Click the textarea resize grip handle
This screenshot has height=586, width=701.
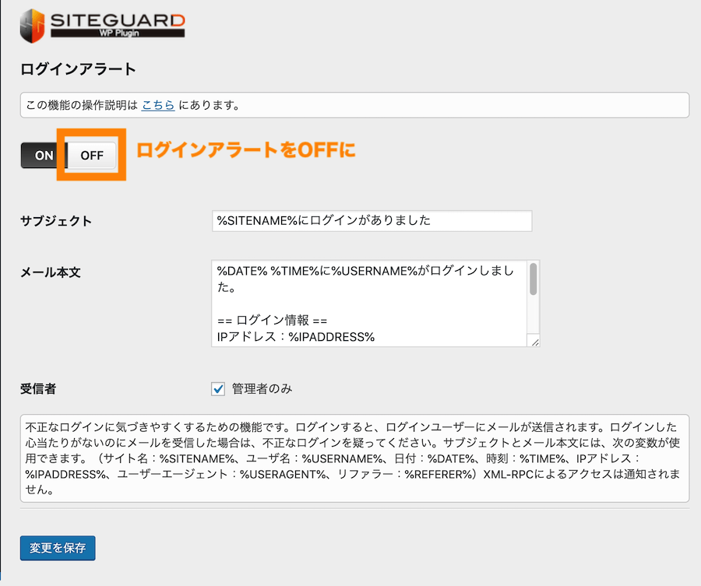[534, 341]
